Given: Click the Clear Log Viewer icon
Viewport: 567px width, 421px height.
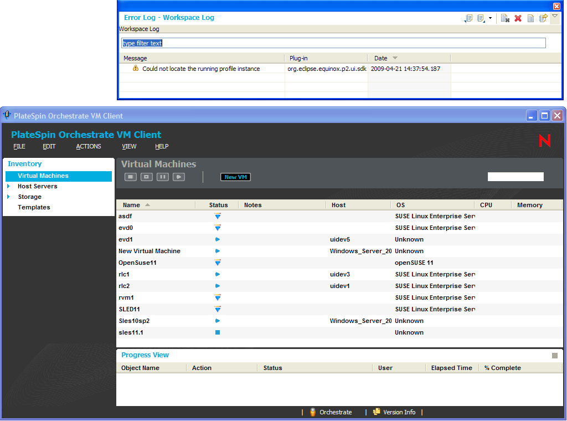Looking at the screenshot, I should (505, 18).
